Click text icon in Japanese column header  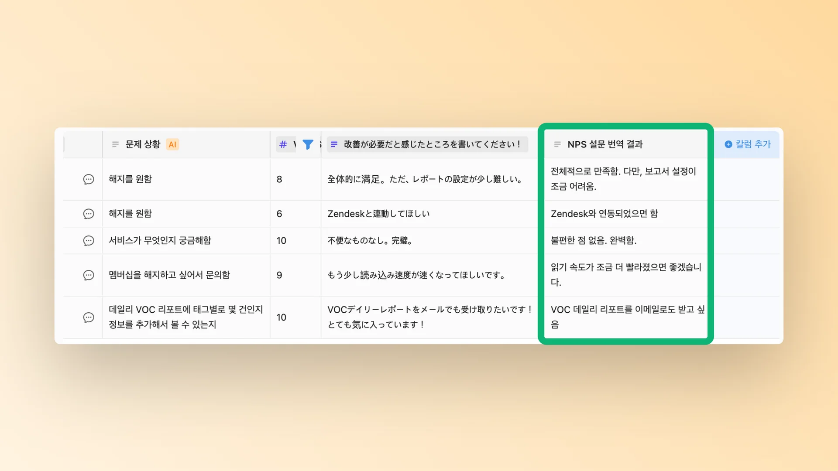tap(334, 144)
